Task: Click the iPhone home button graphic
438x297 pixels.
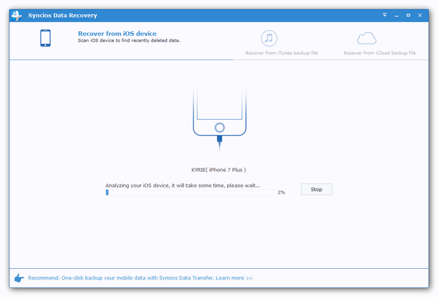Action: tap(219, 127)
